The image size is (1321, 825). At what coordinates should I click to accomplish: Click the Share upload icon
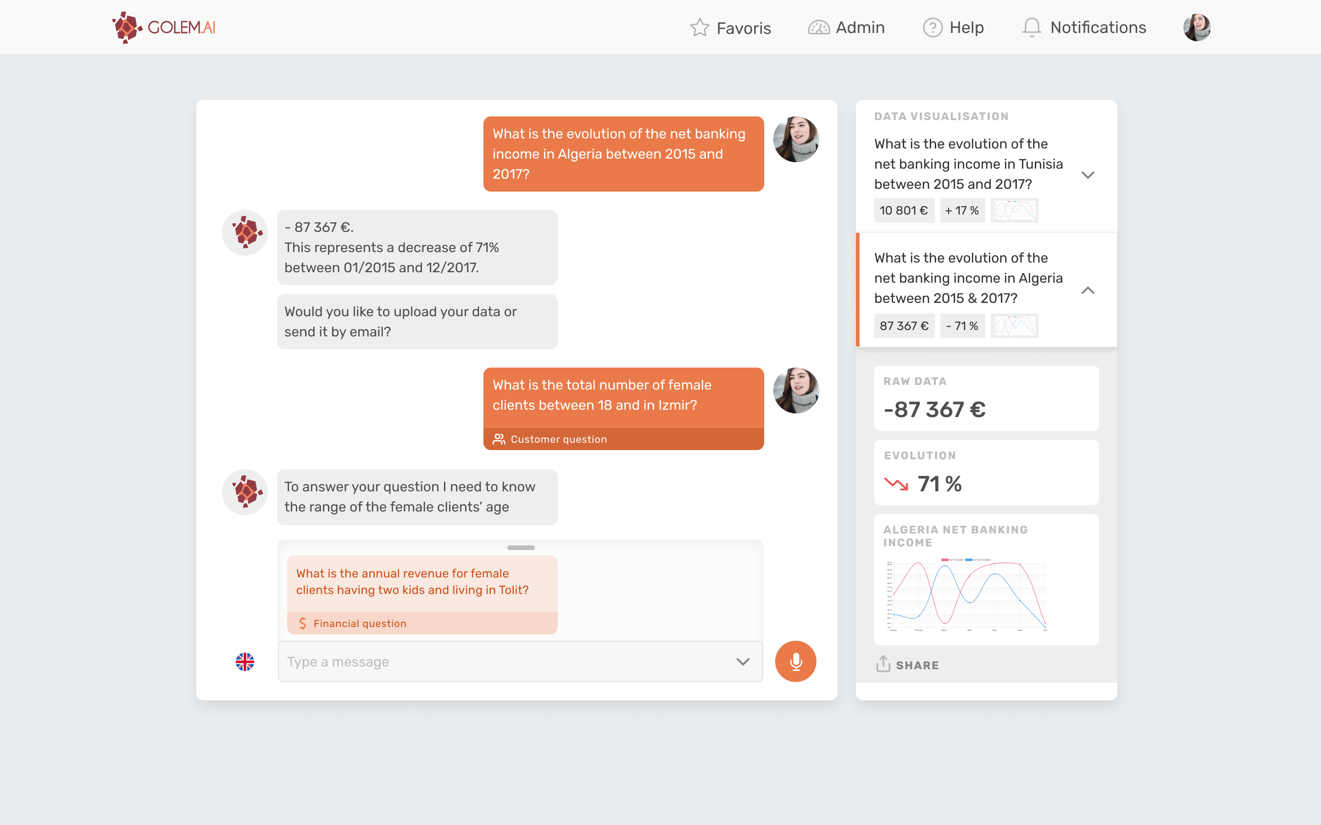(x=883, y=664)
